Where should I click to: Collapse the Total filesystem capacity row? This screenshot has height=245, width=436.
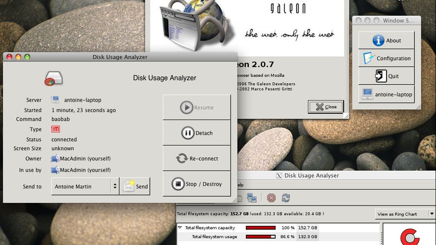[180, 227]
